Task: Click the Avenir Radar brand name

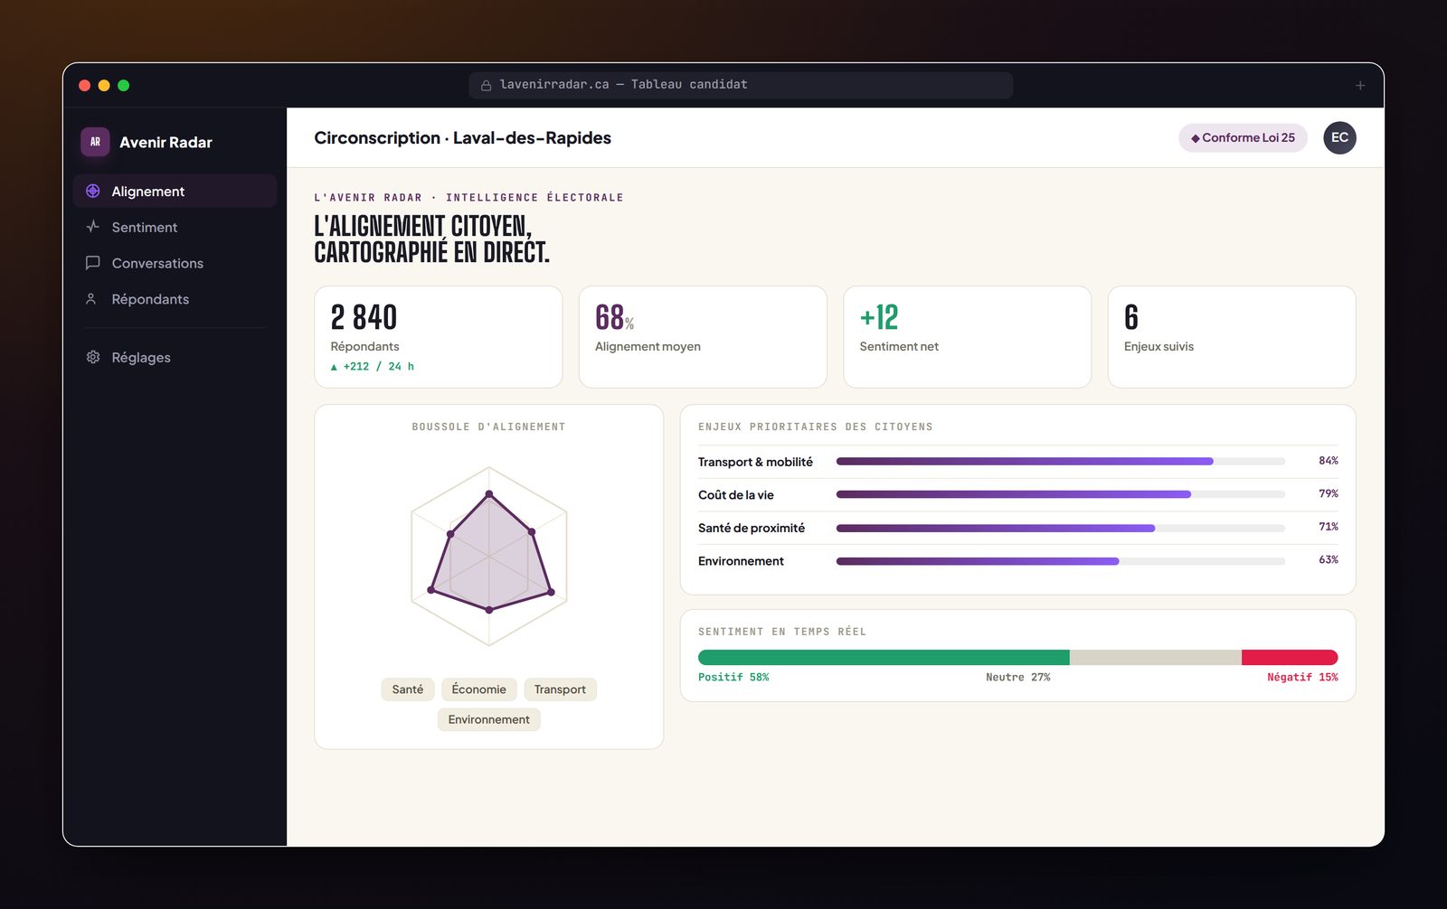Action: [x=166, y=142]
